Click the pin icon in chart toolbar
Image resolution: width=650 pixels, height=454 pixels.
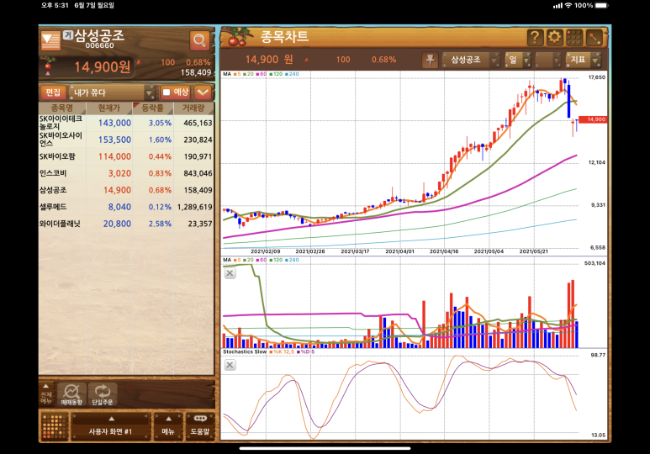tap(430, 60)
